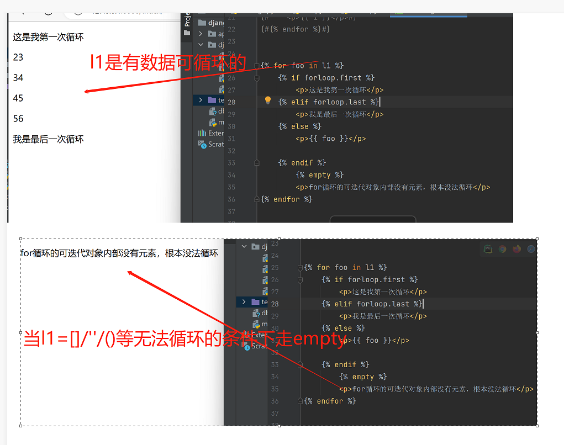Click the value '23' in browser output
564x445 pixels.
(x=18, y=57)
